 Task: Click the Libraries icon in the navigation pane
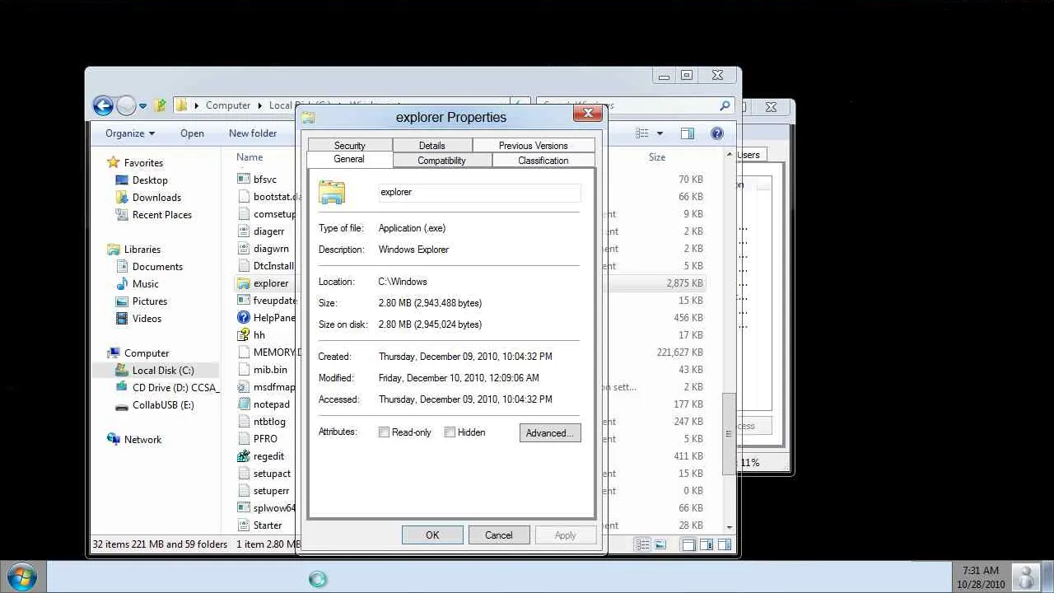coord(114,249)
